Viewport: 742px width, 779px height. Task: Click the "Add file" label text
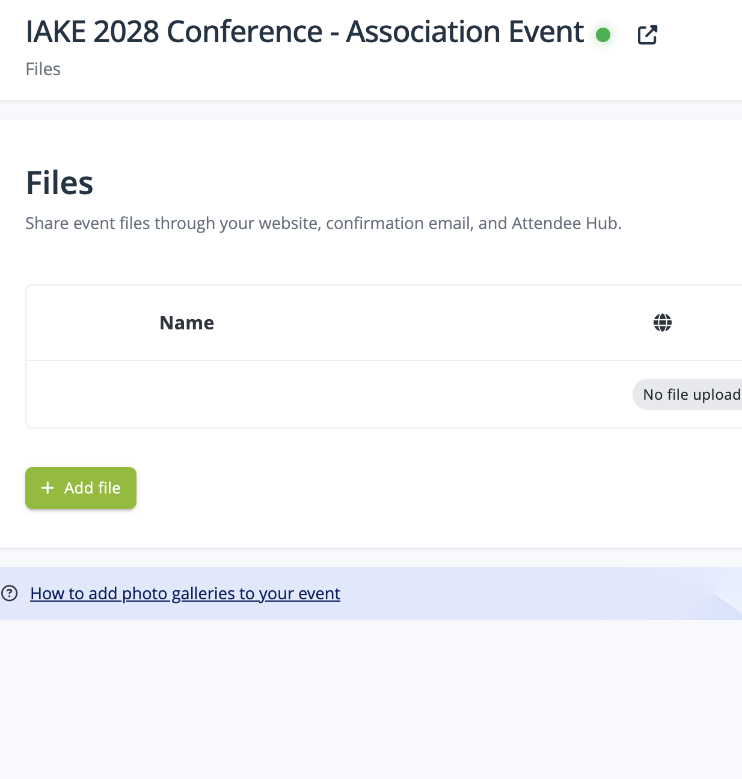(x=92, y=487)
